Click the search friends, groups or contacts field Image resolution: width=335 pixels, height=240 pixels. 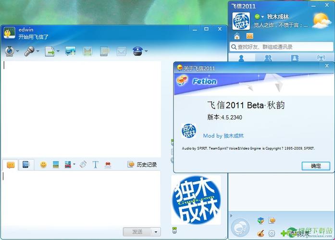tap(282, 47)
